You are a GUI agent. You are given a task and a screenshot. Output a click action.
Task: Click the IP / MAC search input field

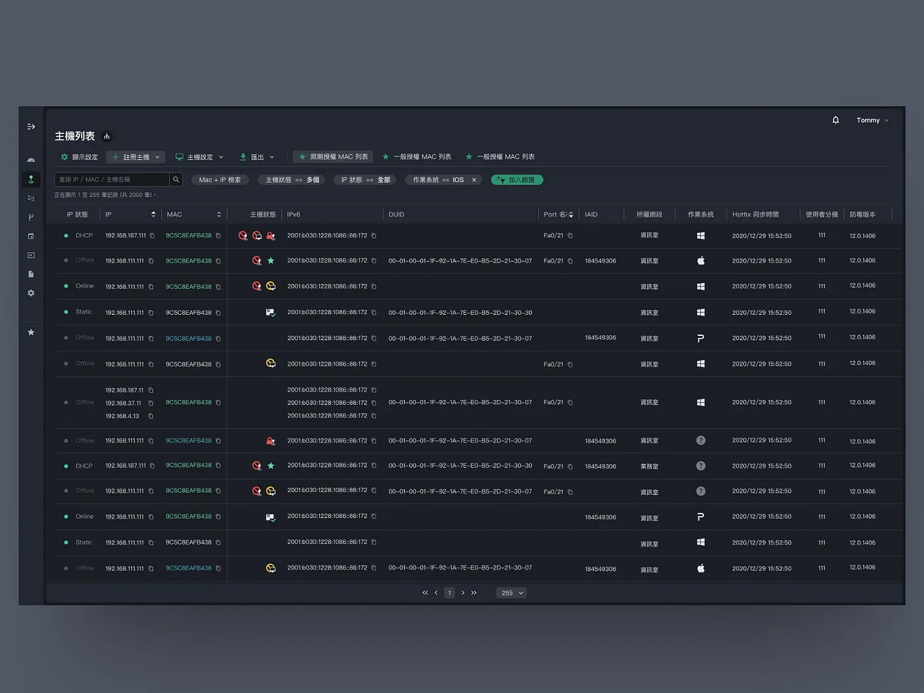point(111,180)
